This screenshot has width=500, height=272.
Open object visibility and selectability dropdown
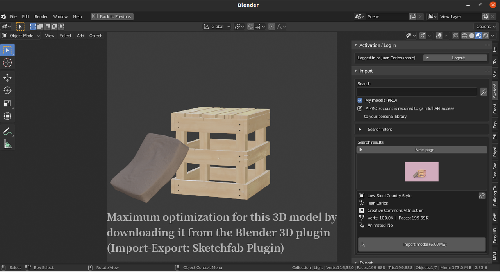(411, 36)
